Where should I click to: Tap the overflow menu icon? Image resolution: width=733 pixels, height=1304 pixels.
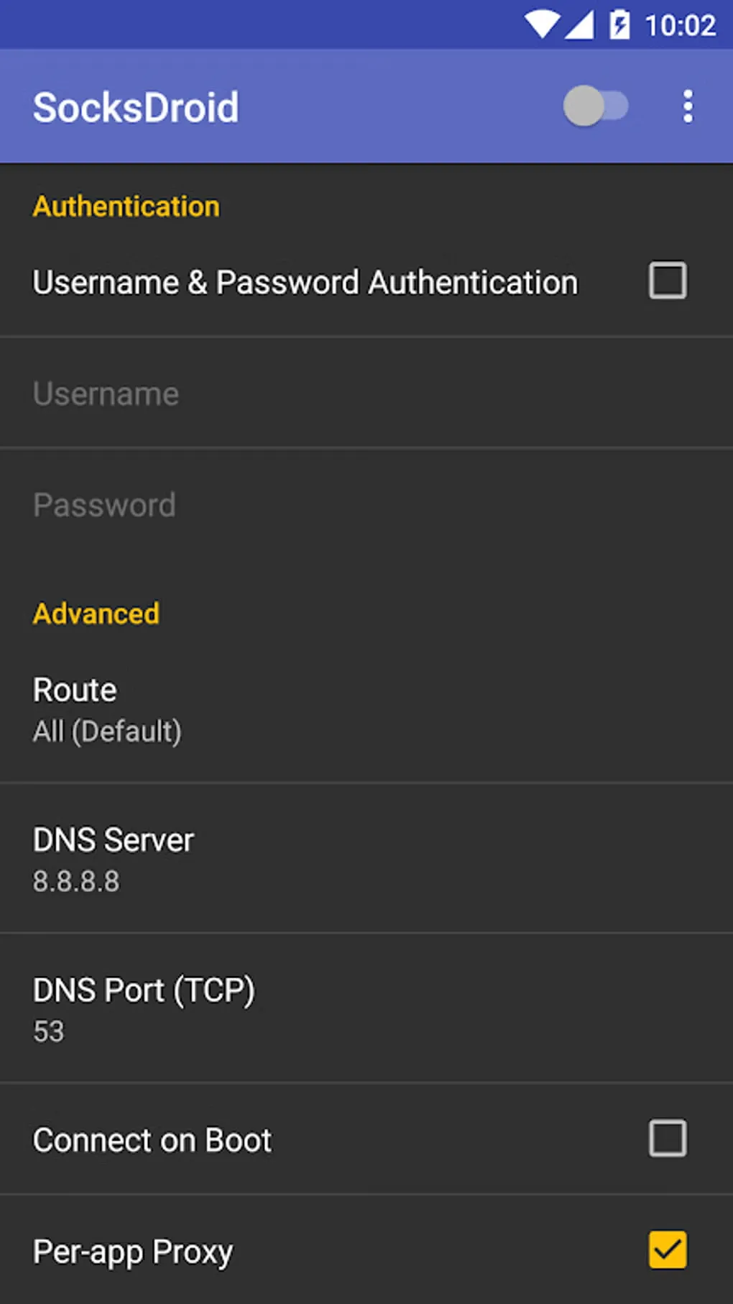(688, 106)
